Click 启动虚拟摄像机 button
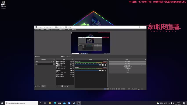187x105 pixels. [128, 66]
